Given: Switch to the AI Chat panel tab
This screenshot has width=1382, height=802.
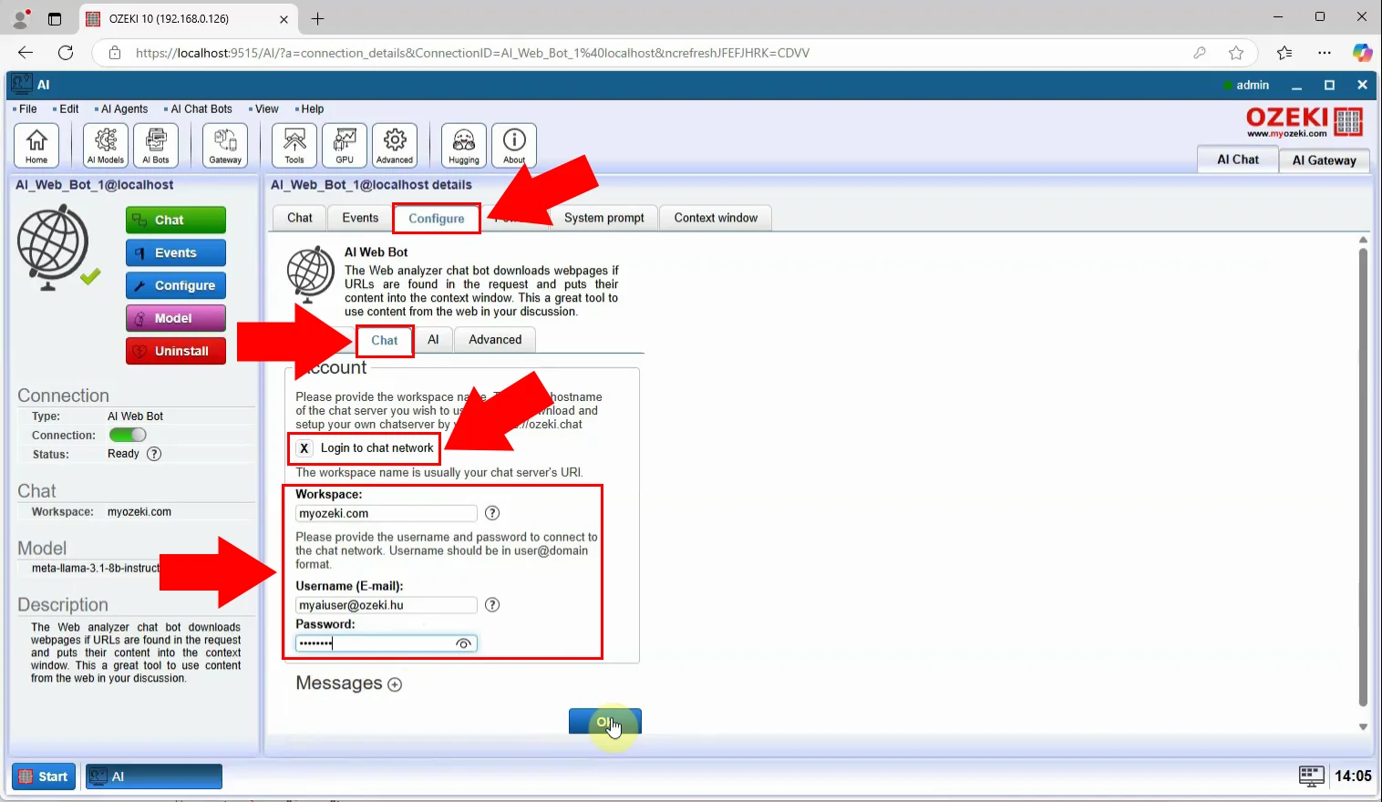Looking at the screenshot, I should pos(1237,159).
